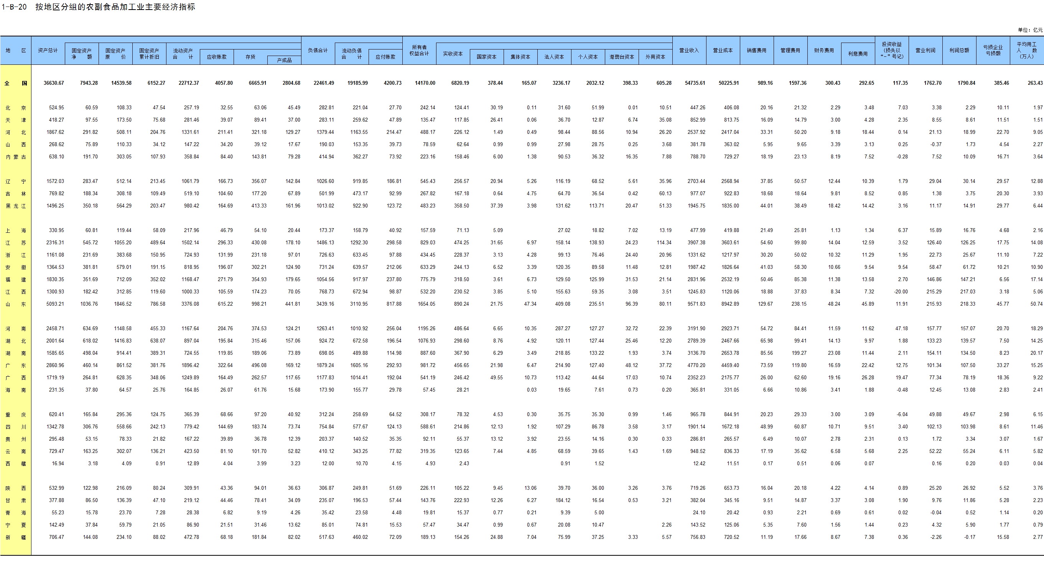Viewport: 1044px width, 568px height.
Task: Click the 资产总计 column header
Action: pos(48,51)
